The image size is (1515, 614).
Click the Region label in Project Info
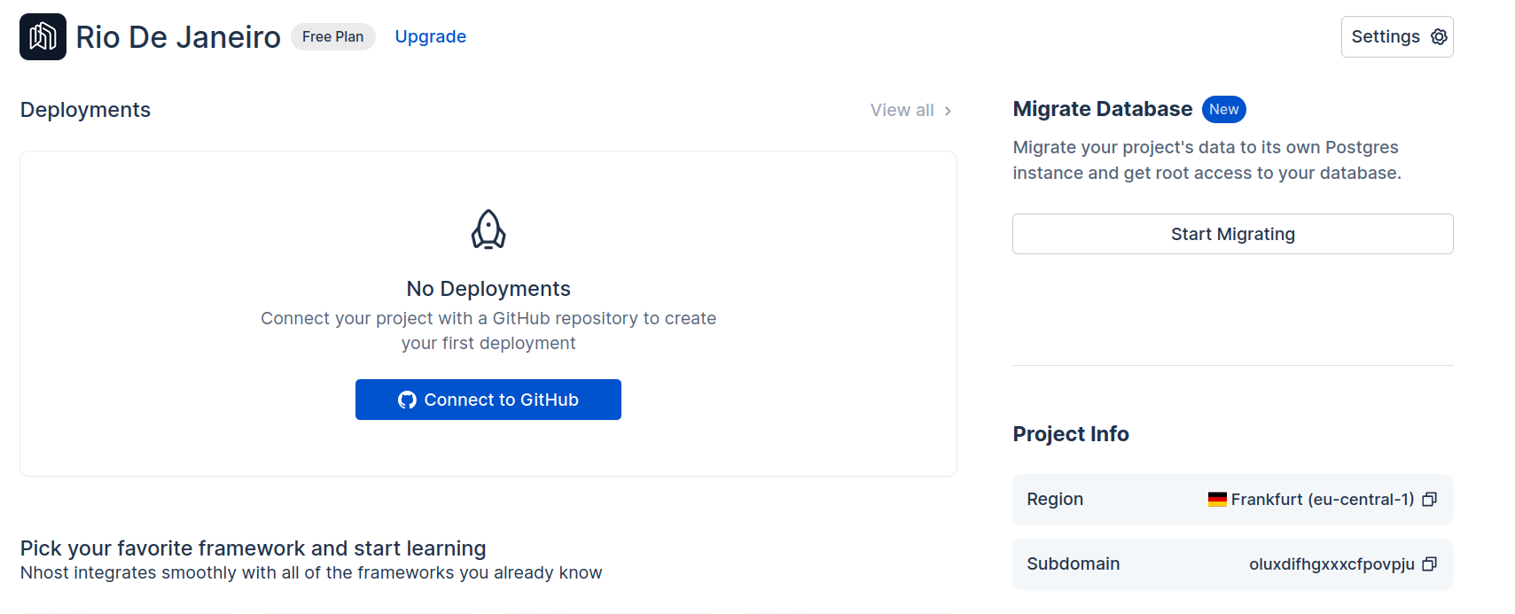(1055, 500)
